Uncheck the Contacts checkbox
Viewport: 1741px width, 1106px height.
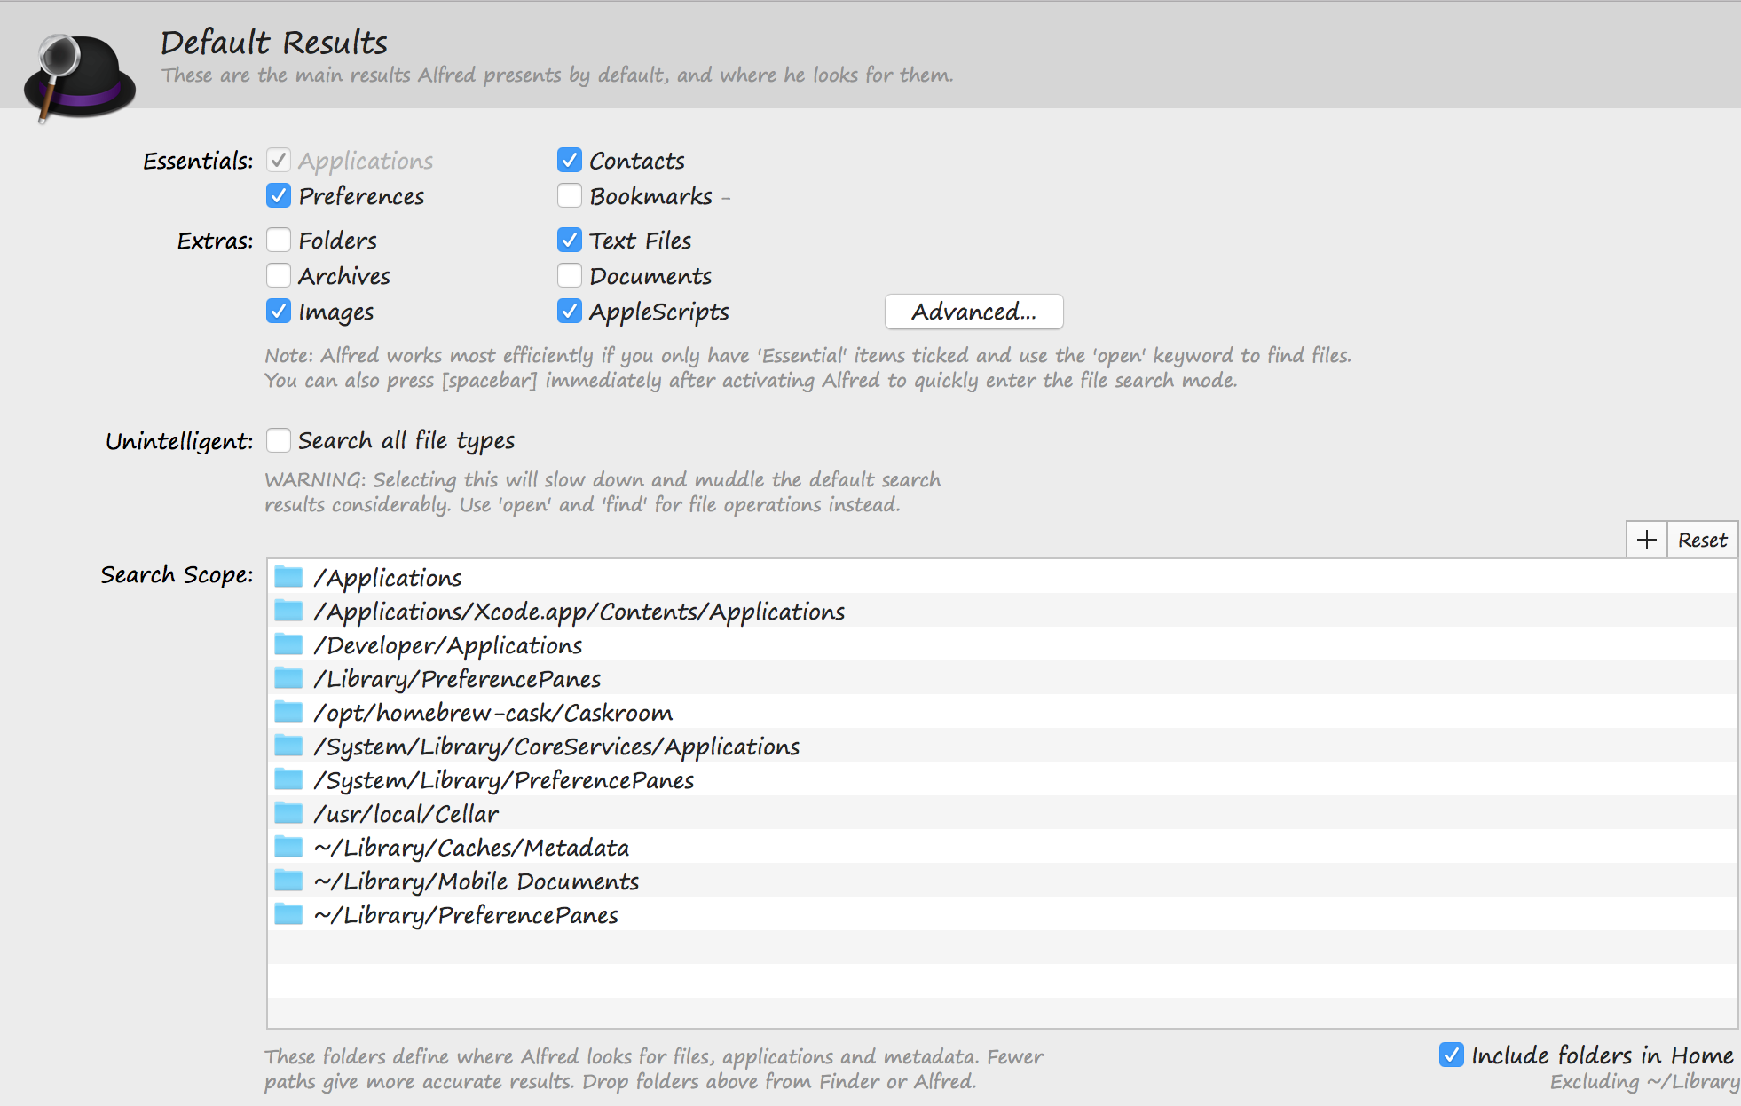pos(570,160)
